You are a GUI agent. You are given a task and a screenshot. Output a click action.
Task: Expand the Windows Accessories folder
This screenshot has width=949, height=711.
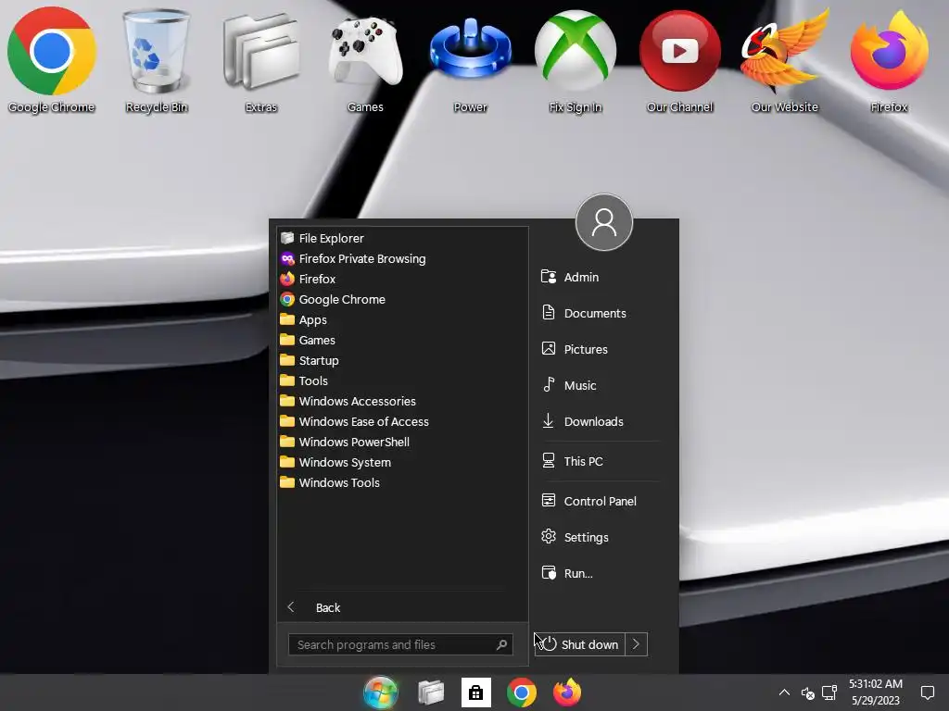(x=402, y=402)
